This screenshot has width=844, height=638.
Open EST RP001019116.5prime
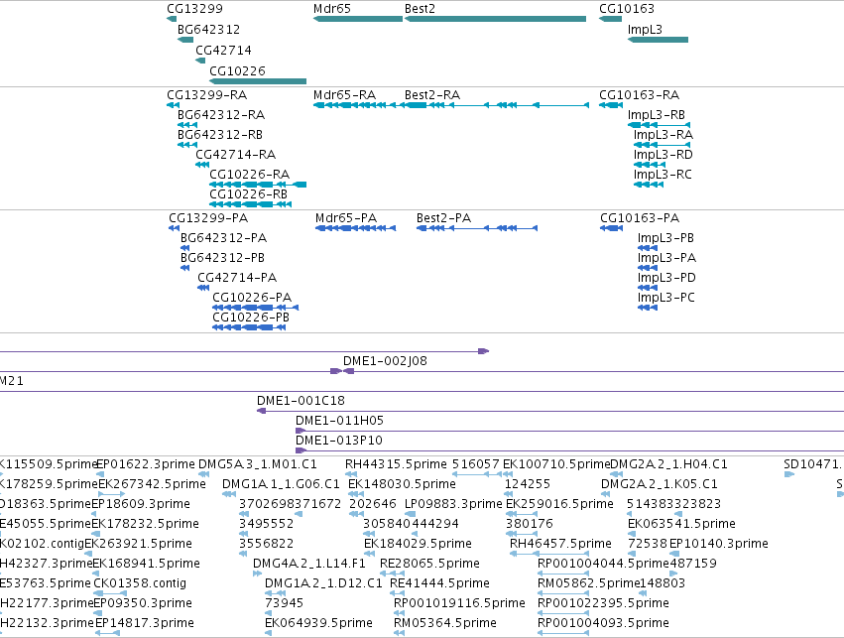point(459,603)
